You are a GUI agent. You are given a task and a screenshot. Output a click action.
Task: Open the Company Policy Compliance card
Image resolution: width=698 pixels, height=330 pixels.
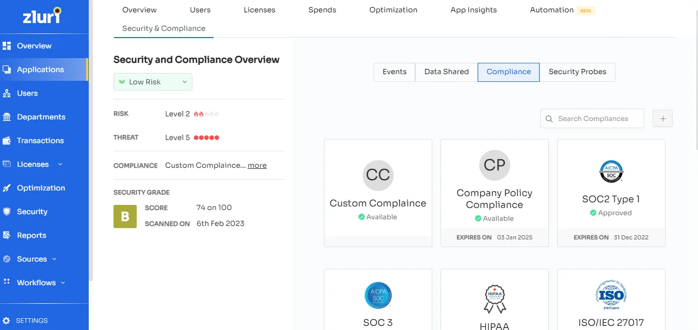click(495, 193)
